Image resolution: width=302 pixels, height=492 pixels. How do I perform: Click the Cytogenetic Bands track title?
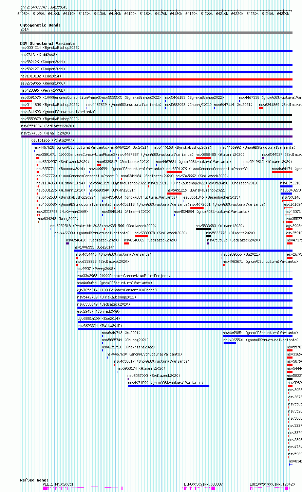pyautogui.click(x=40, y=25)
